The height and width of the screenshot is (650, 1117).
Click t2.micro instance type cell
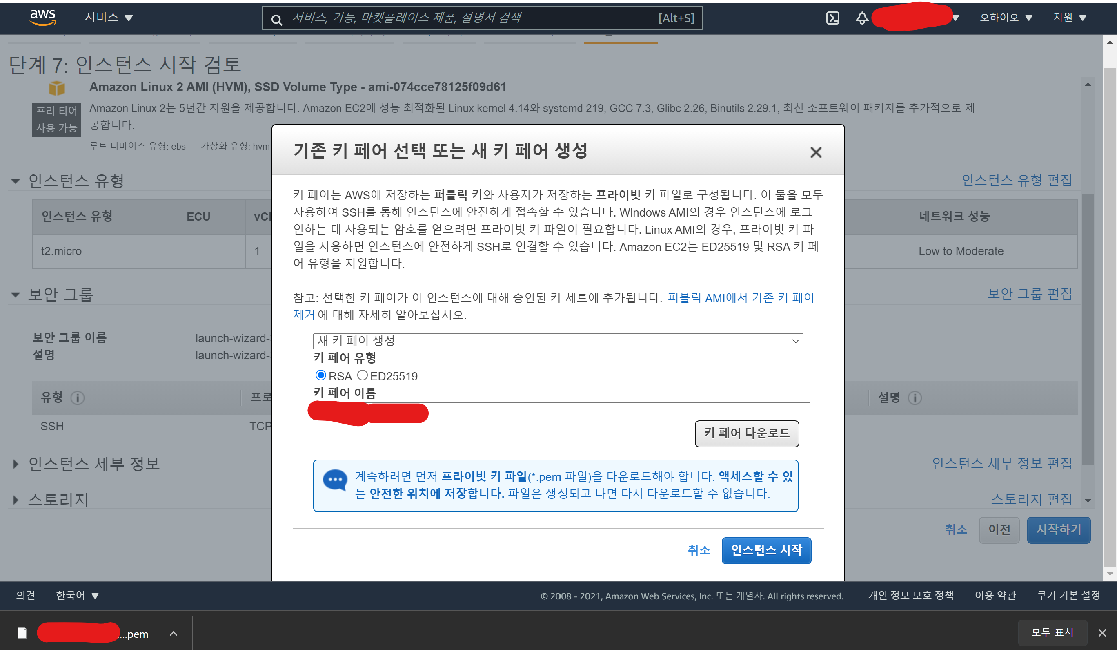pyautogui.click(x=105, y=251)
